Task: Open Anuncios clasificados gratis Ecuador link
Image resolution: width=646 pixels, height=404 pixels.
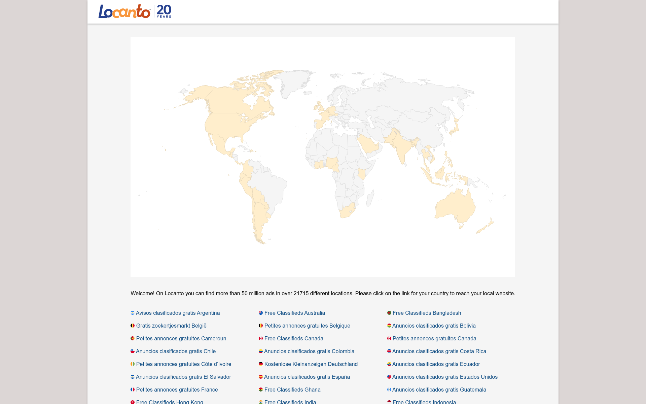Action: coord(436,364)
